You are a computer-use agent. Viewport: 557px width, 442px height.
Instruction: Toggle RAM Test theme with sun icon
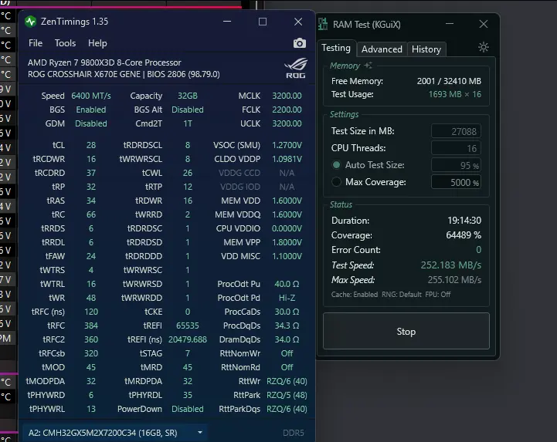(483, 47)
